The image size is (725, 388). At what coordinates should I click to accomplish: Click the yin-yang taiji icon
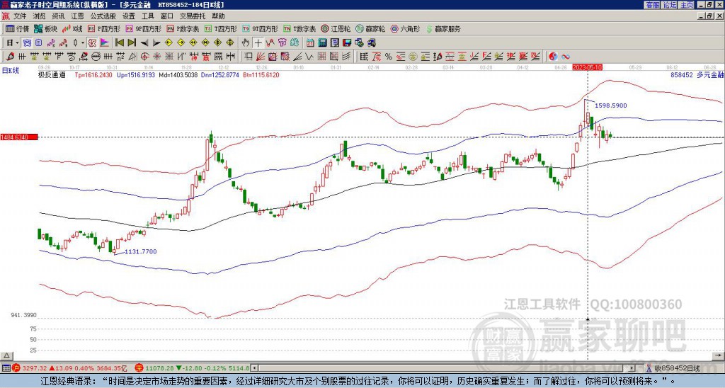pyautogui.click(x=553, y=57)
